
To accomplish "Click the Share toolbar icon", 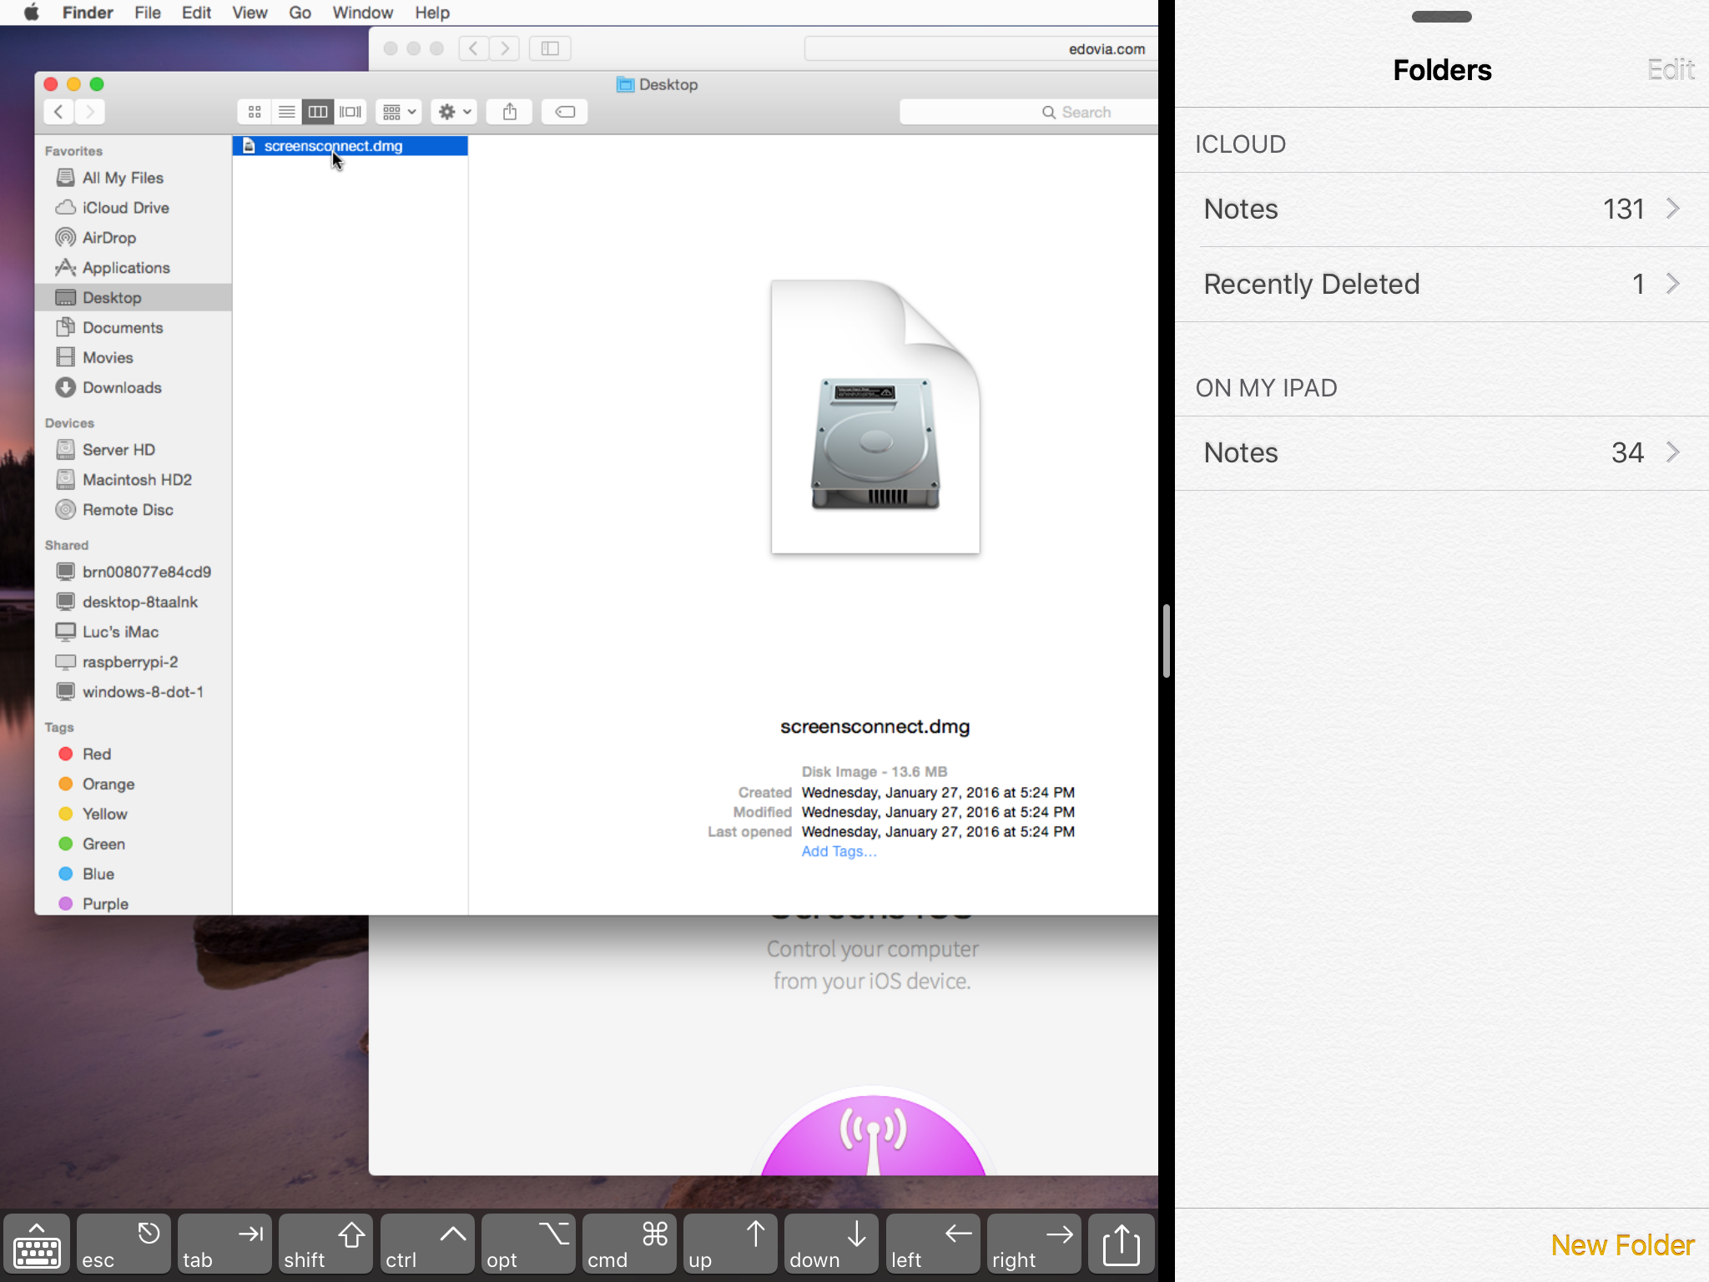I will [x=509, y=110].
